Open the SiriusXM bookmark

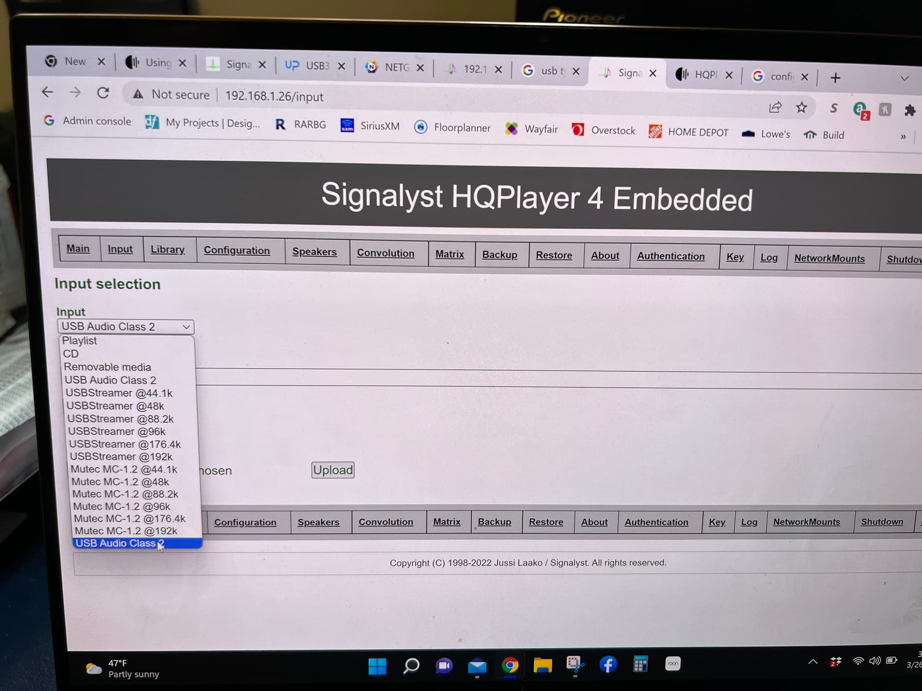point(370,126)
